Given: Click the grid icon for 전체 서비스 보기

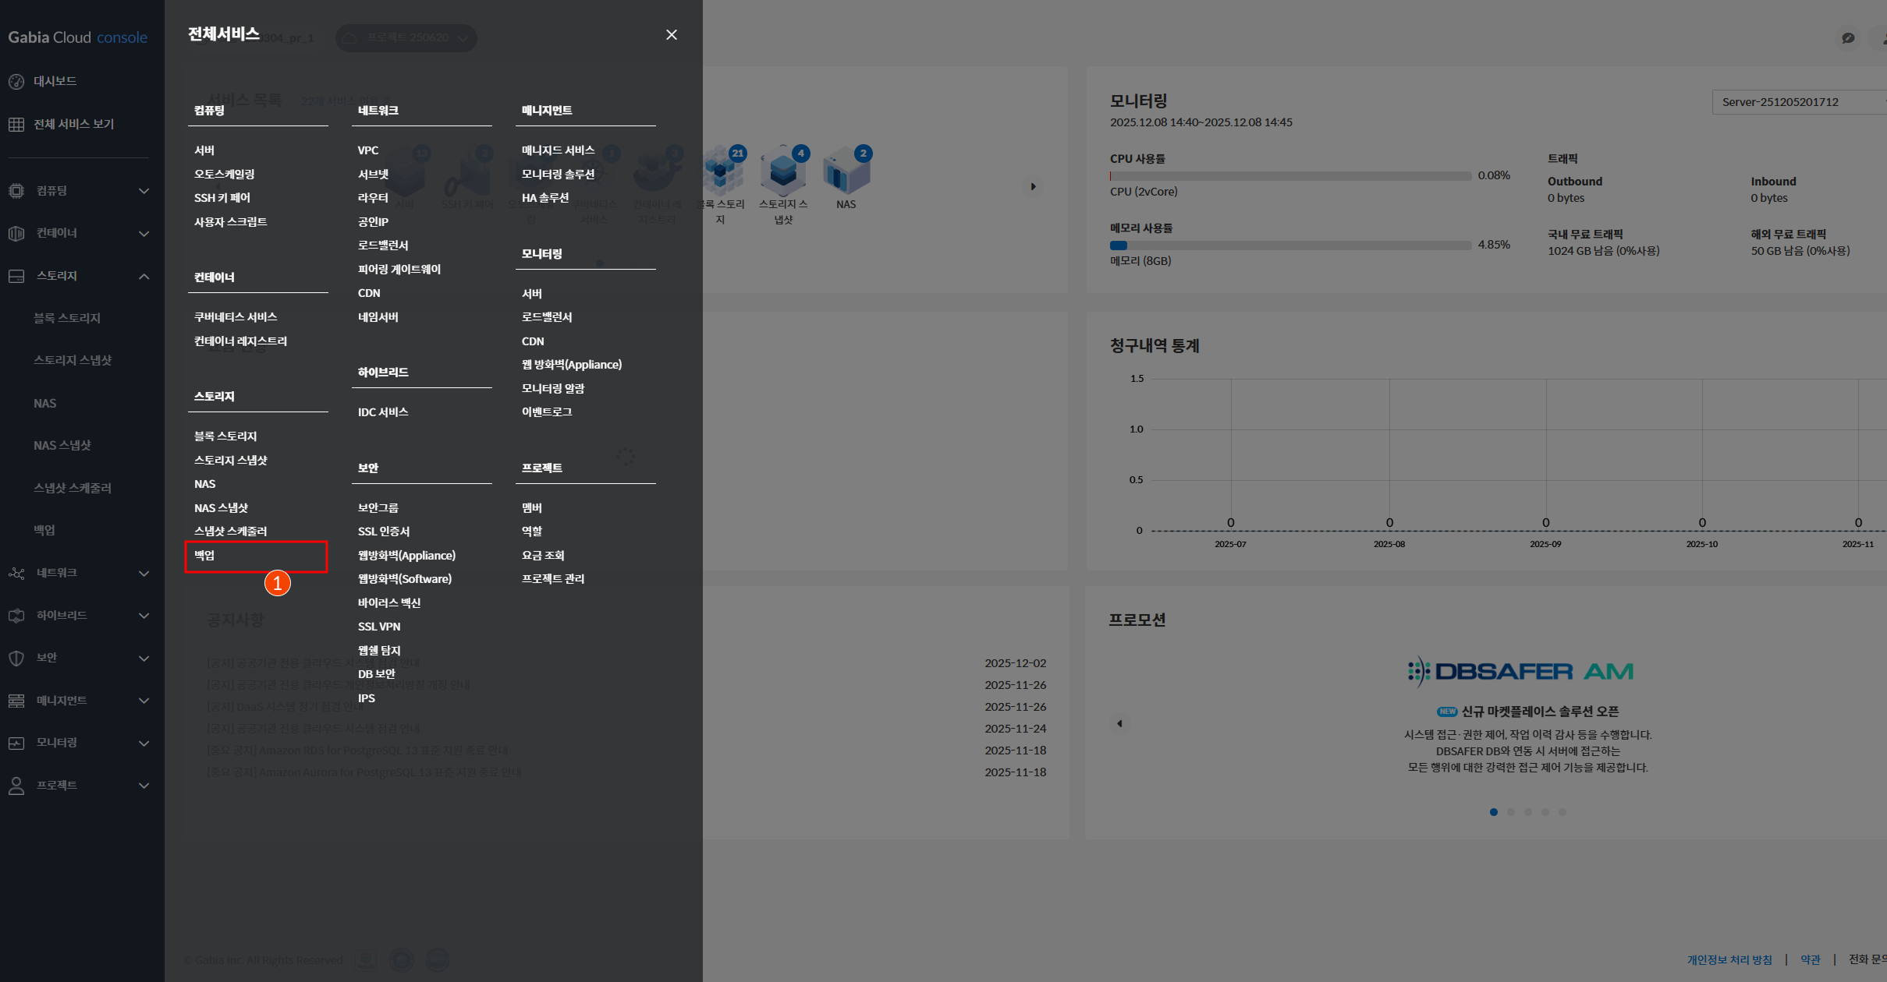Looking at the screenshot, I should pos(16,125).
